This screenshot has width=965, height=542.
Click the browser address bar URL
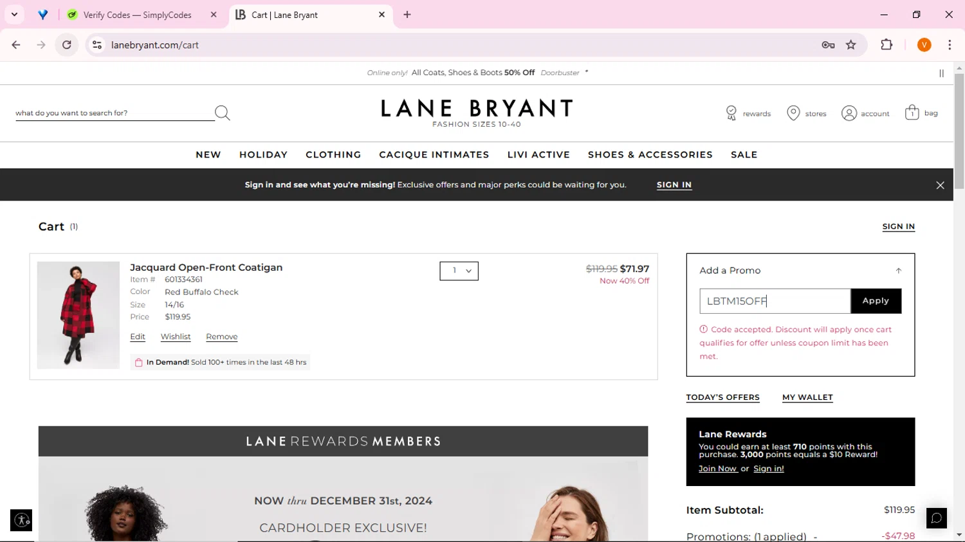[x=155, y=45]
